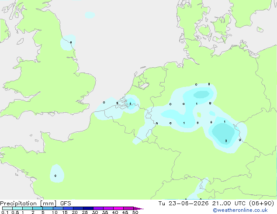Click the 'GFS' model label
The image size is (277, 214).
pyautogui.click(x=66, y=204)
